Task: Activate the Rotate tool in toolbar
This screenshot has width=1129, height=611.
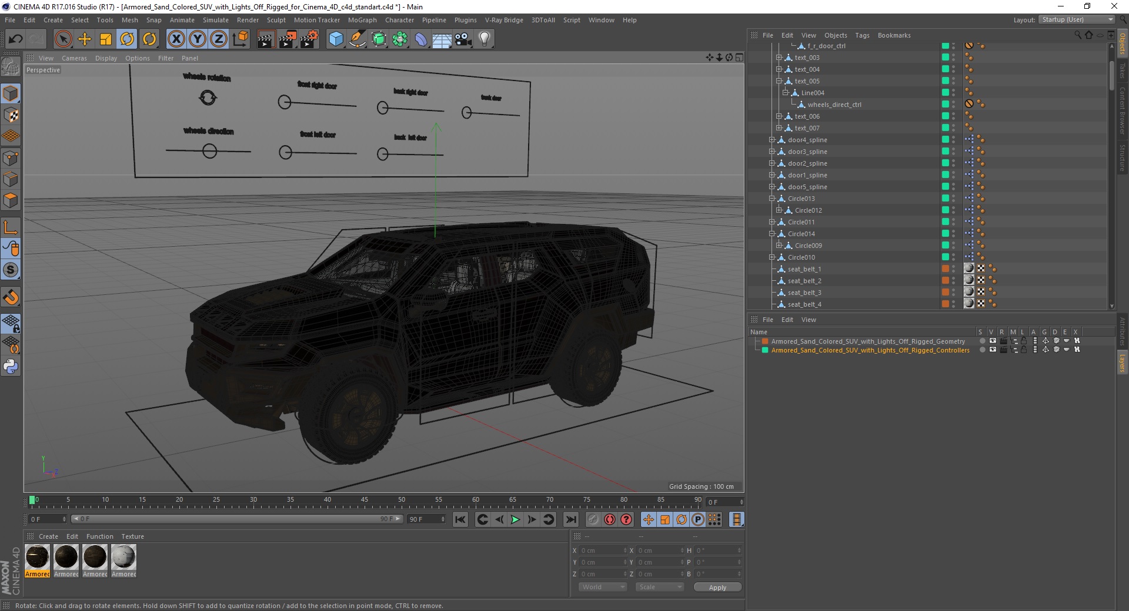Action: (127, 39)
